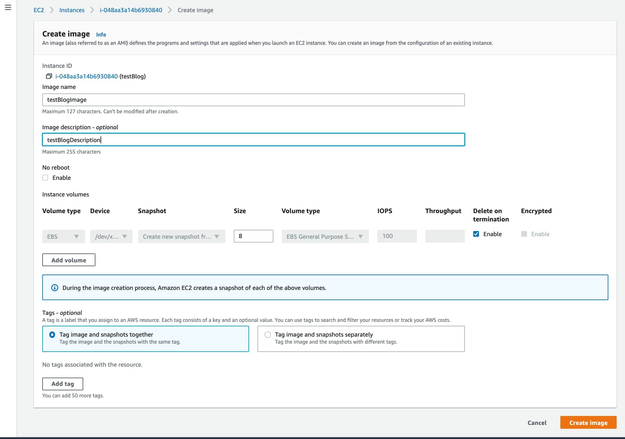Click the 'Snapshot' column header
Screen dimensions: 625x439
[152, 211]
